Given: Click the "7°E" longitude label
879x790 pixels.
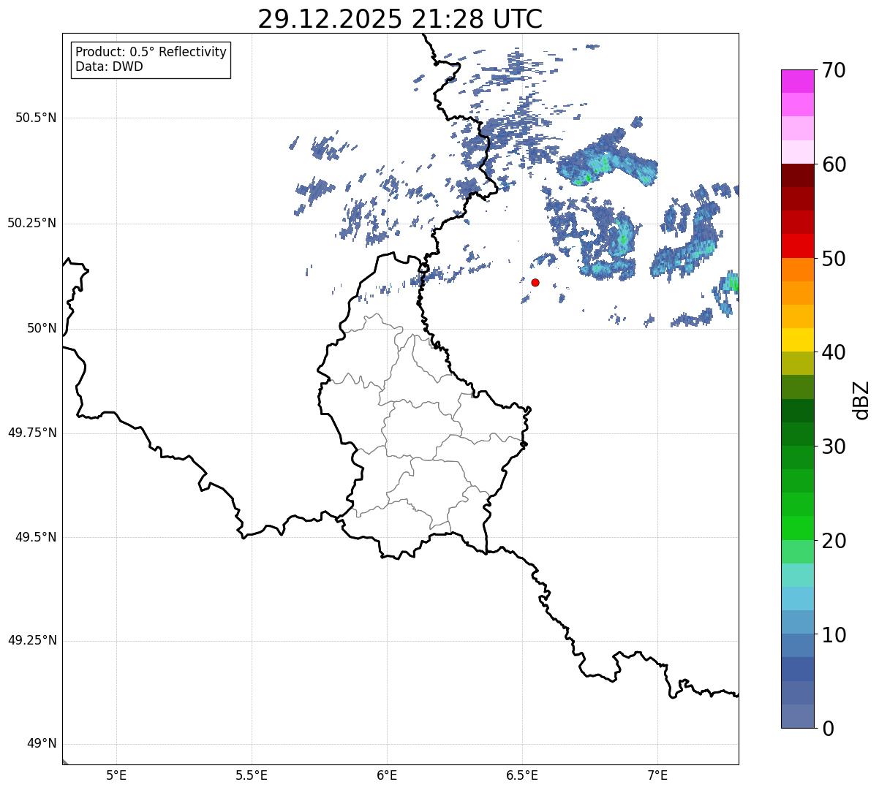Looking at the screenshot, I should point(657,776).
